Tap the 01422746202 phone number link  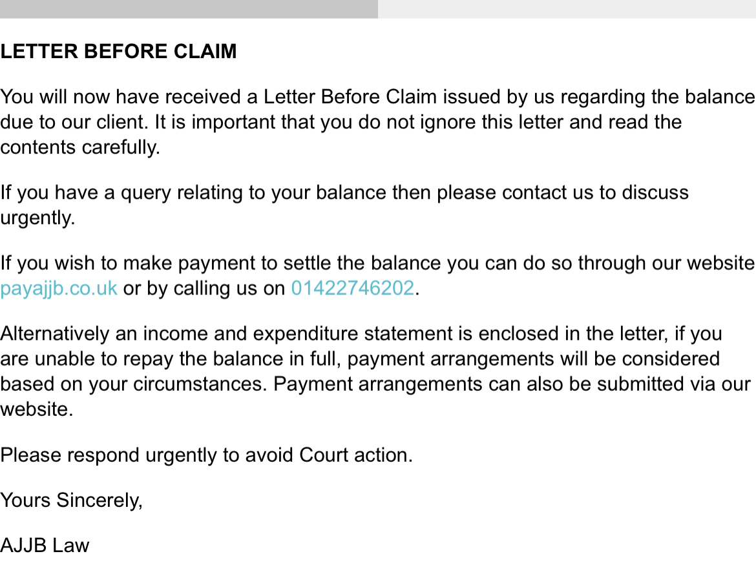pyautogui.click(x=352, y=289)
